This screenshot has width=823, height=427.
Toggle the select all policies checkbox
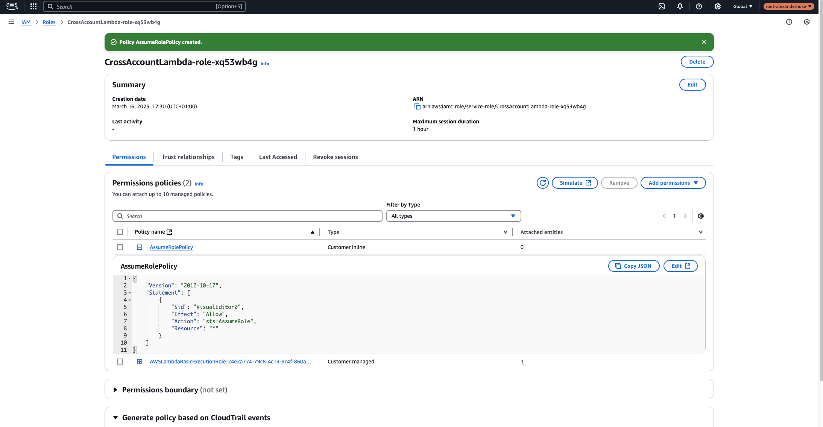click(x=120, y=231)
